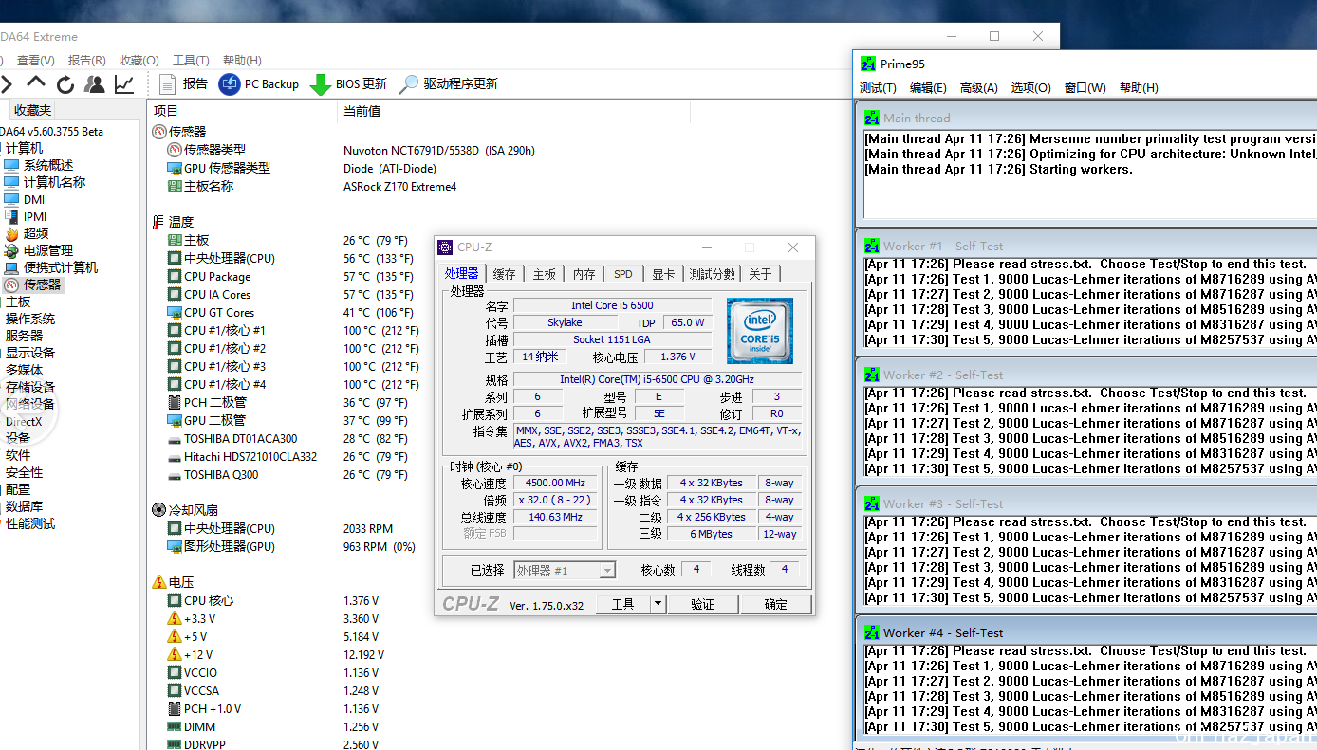Switch to CPU-Z 测试分数 tab

pos(712,274)
